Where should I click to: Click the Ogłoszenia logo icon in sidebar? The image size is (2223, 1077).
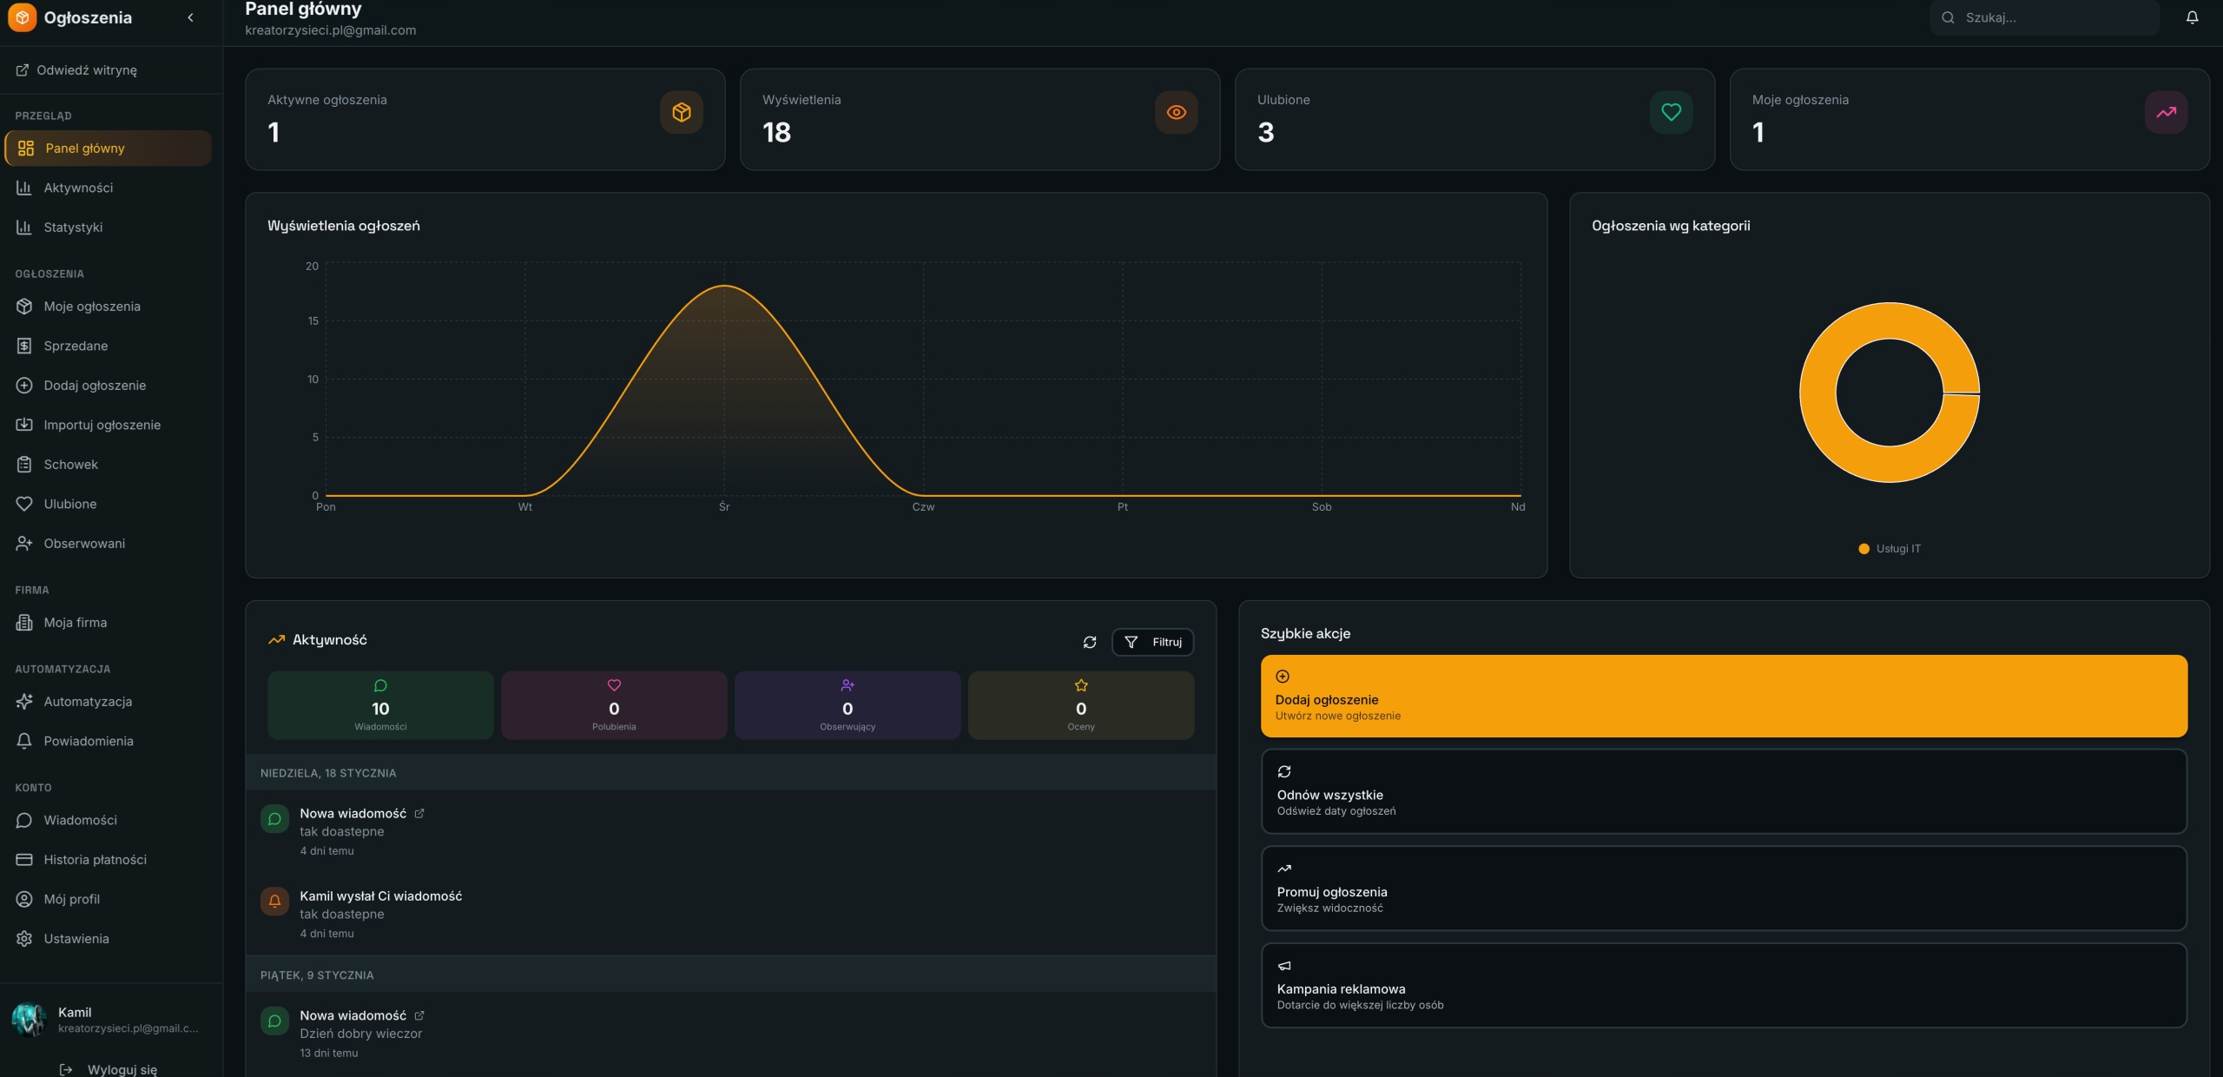tap(22, 17)
